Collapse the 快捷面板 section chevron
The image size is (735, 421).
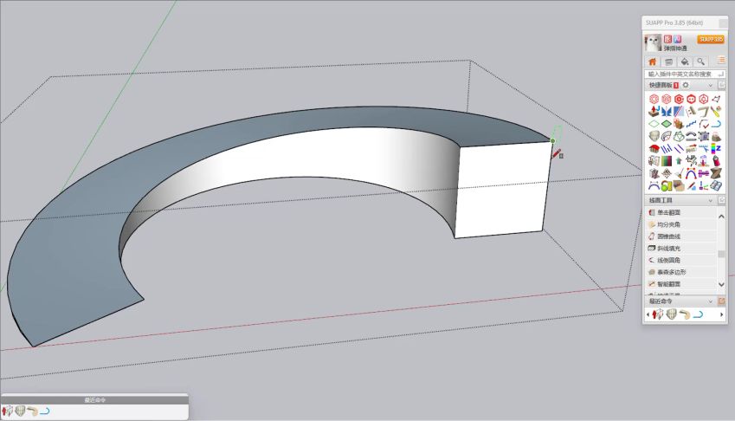click(x=710, y=85)
